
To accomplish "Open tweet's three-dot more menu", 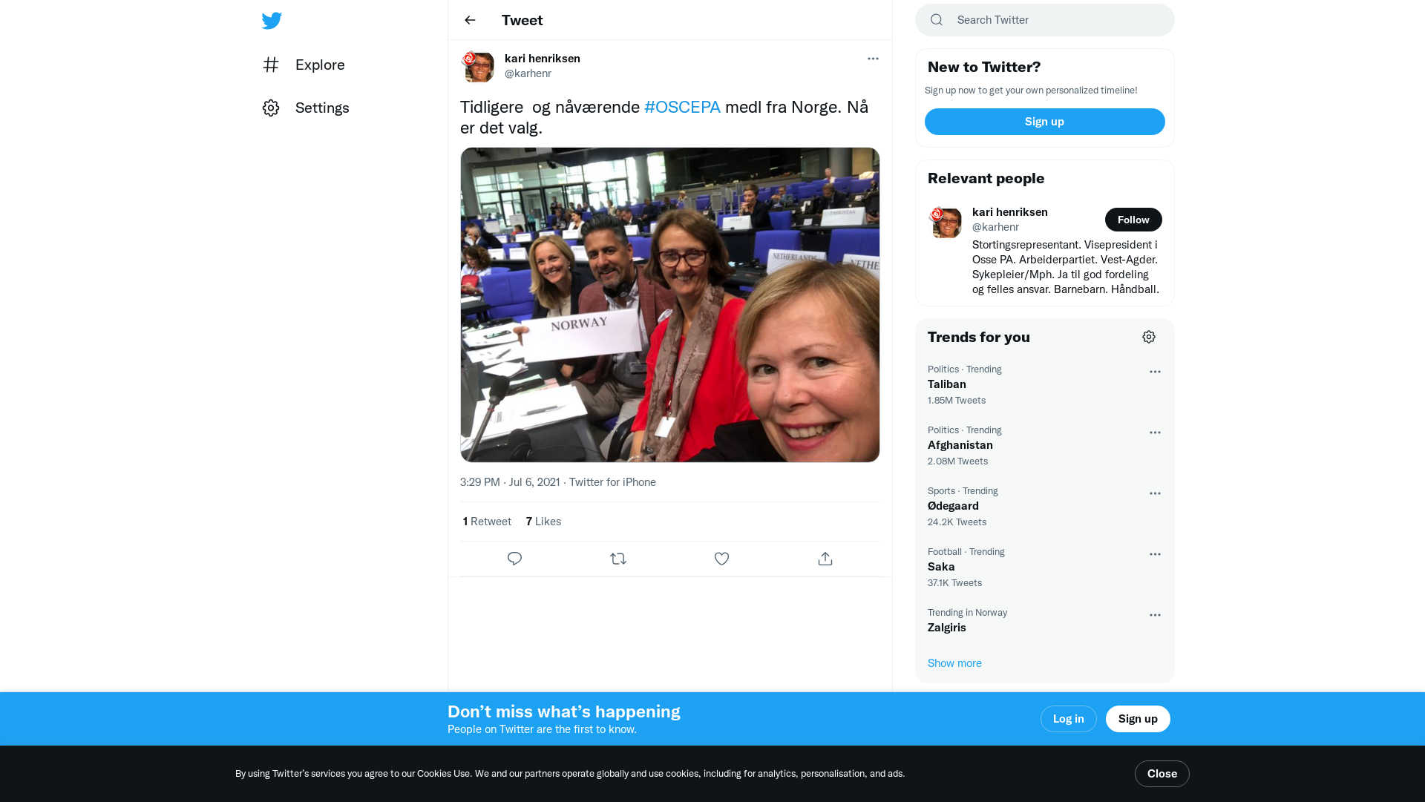I will pyautogui.click(x=873, y=59).
